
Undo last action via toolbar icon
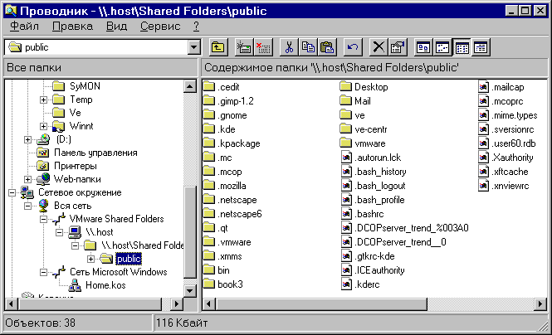point(353,47)
